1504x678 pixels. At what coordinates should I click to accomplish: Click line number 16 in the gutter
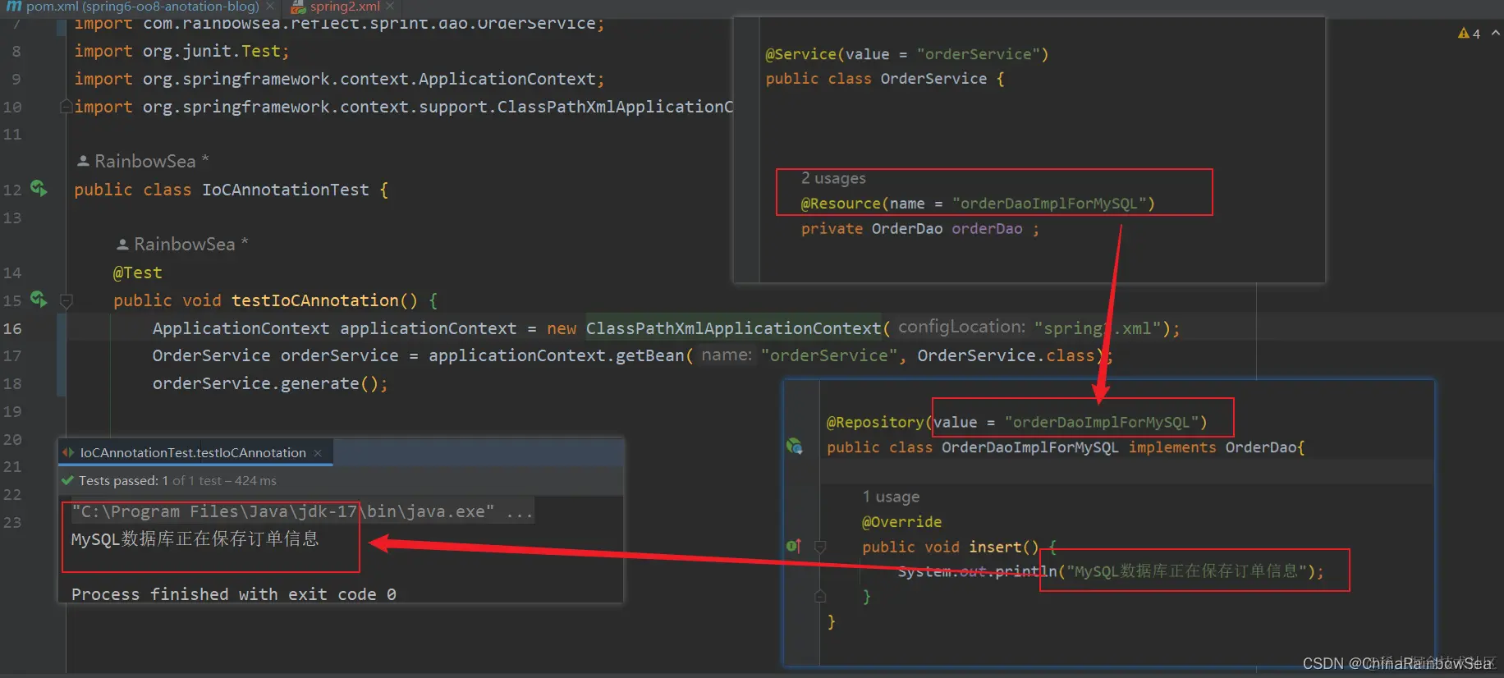click(x=12, y=328)
